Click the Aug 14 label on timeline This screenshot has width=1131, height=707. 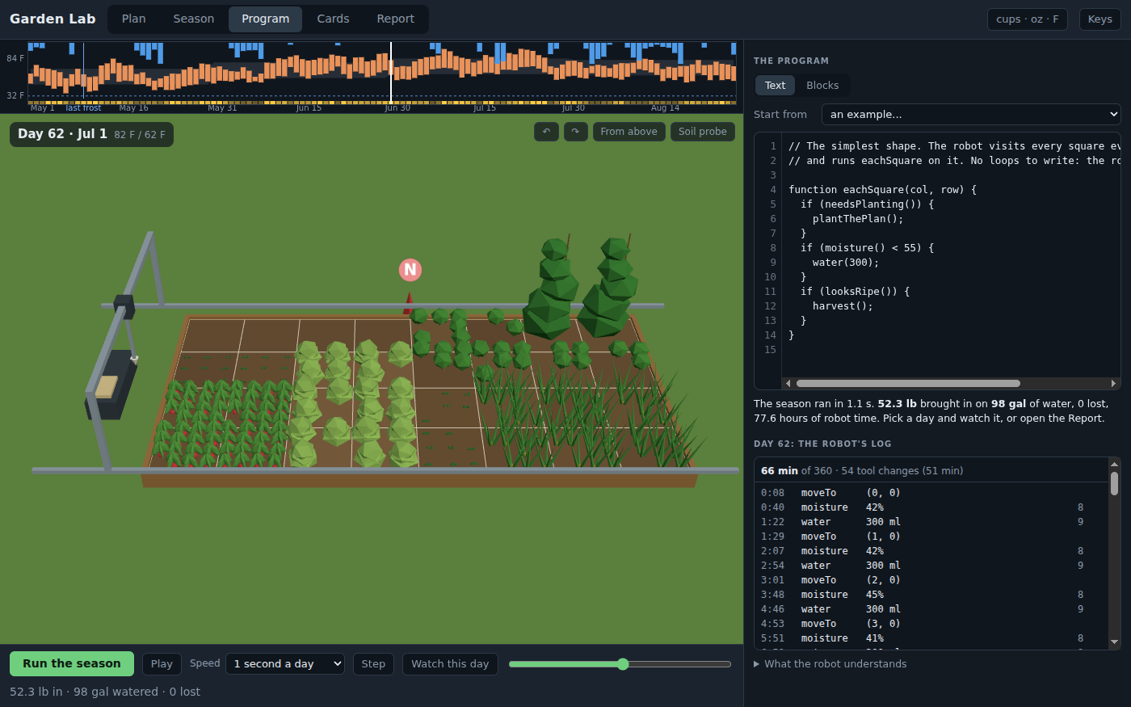[665, 108]
